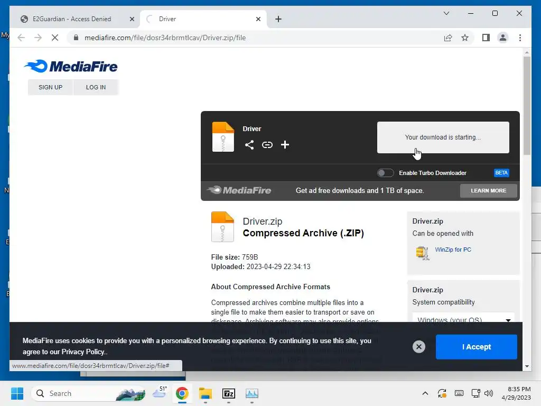The width and height of the screenshot is (541, 406).
Task: Click the touch keyboard tray icon
Action: [x=459, y=393]
